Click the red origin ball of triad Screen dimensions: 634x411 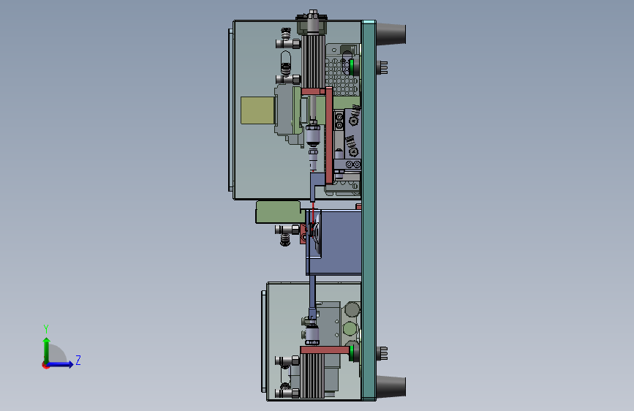click(x=45, y=365)
